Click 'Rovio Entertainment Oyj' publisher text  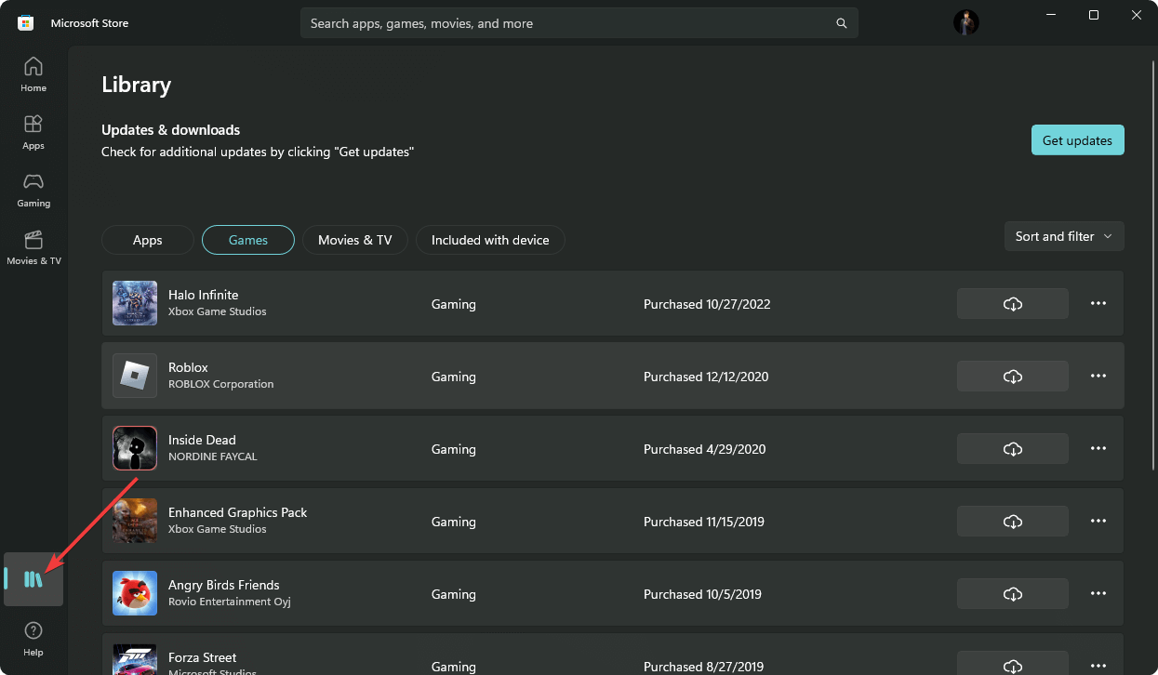point(229,602)
